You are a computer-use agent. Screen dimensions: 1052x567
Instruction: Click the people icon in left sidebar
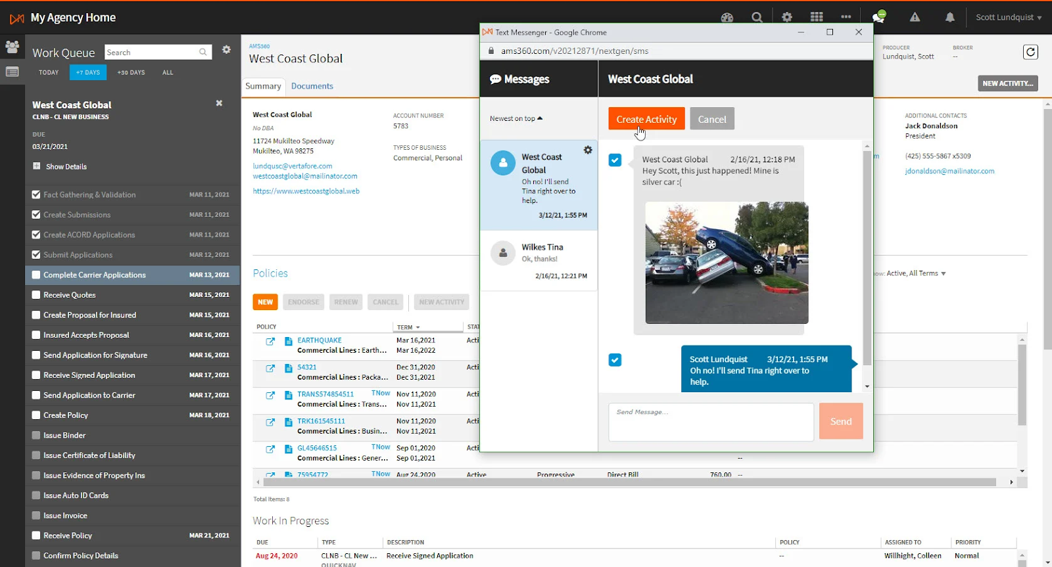pyautogui.click(x=12, y=47)
